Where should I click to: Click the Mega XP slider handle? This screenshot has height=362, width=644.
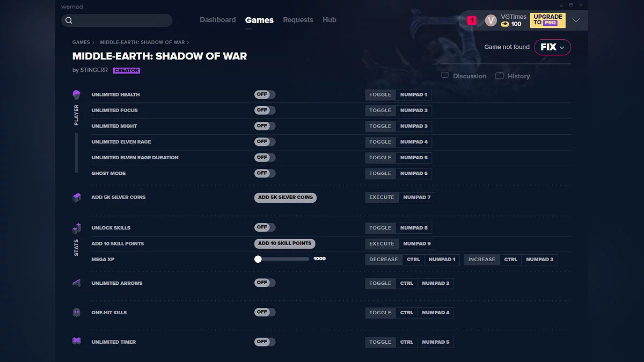click(258, 259)
